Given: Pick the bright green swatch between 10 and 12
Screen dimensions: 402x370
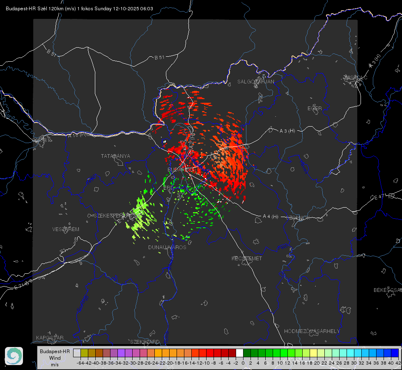Looking at the screenshot, I should (284, 353).
